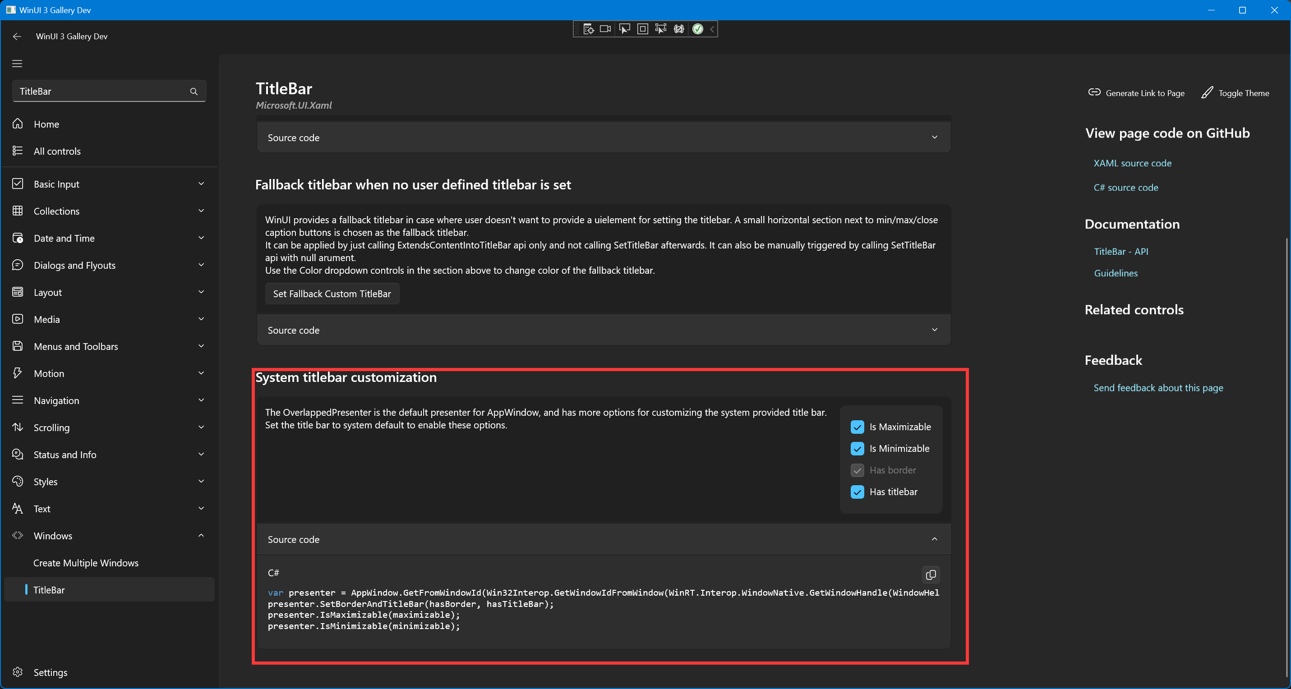Click the Menus and Toolbars save icon
Viewport: 1291px width, 689px height.
click(x=18, y=346)
